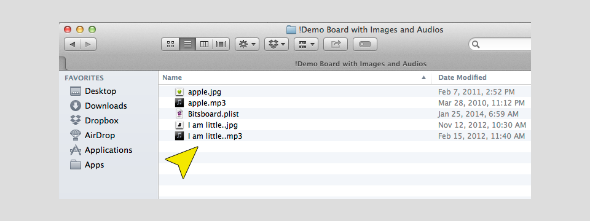The height and width of the screenshot is (221, 590).
Task: Zoom the window with green button
Action: (x=92, y=29)
